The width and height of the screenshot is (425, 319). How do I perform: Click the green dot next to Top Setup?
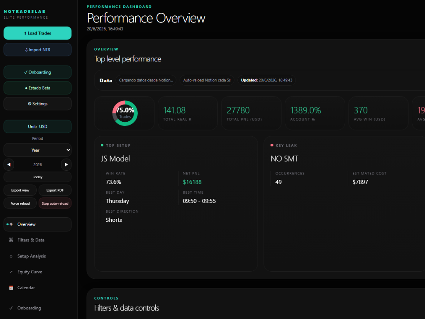click(102, 145)
